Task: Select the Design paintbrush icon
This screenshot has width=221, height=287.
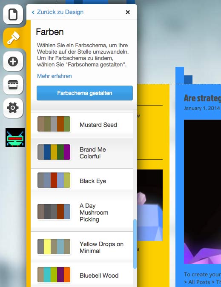Action: tap(13, 38)
